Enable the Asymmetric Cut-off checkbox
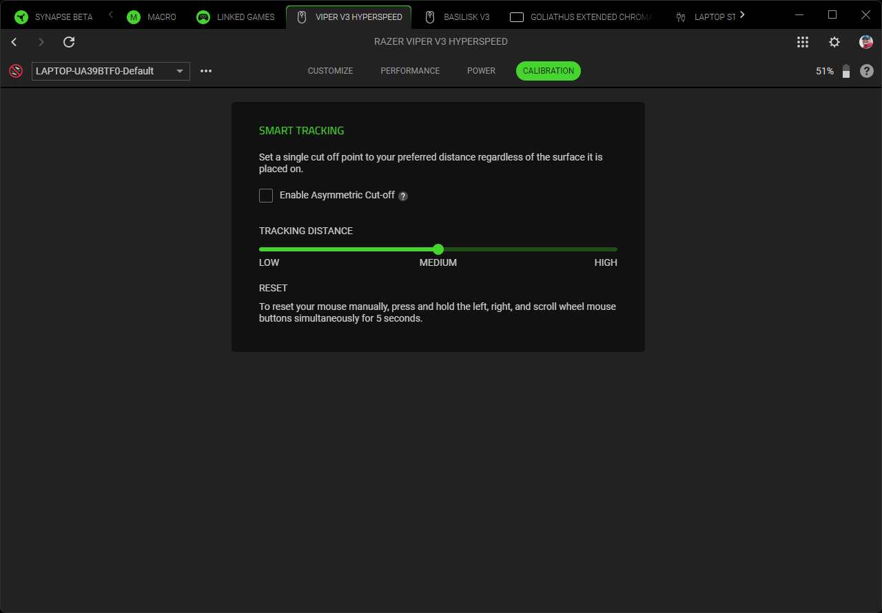 tap(266, 196)
